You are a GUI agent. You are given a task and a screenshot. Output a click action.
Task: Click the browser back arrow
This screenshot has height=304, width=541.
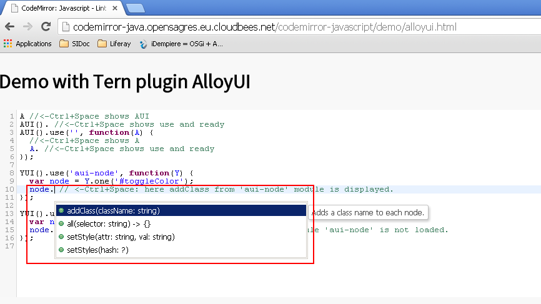(9, 27)
